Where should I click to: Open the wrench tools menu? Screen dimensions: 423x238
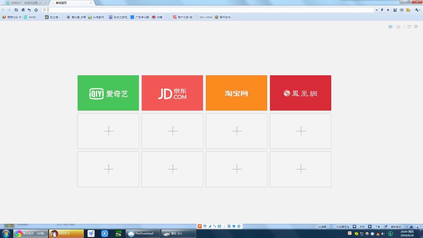click(417, 10)
